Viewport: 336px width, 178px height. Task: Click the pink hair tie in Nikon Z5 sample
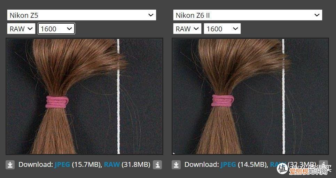point(57,101)
